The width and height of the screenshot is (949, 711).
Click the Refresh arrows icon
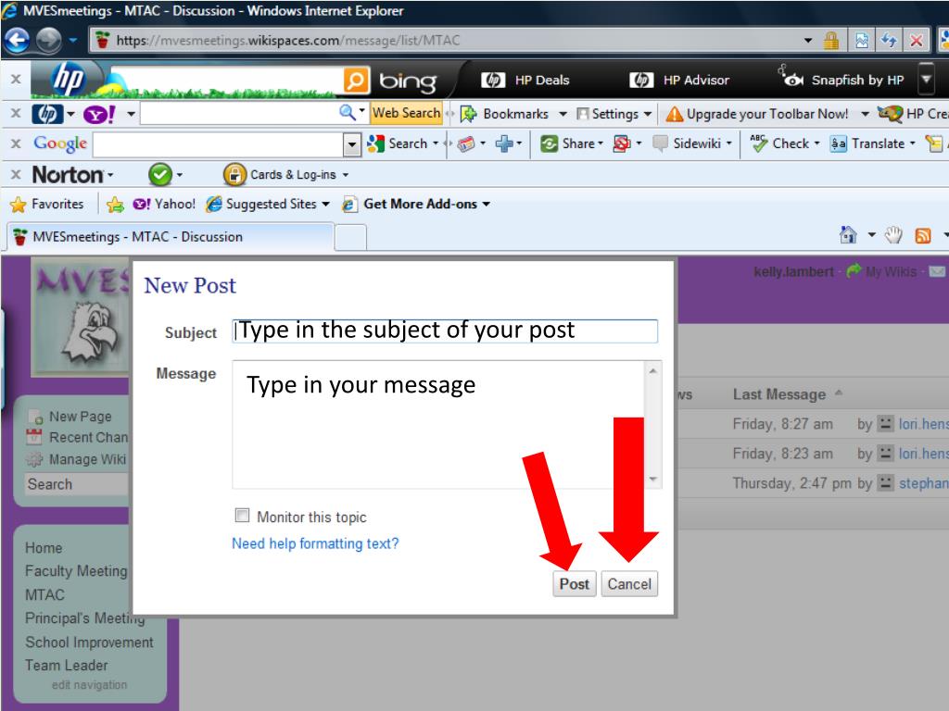point(889,41)
